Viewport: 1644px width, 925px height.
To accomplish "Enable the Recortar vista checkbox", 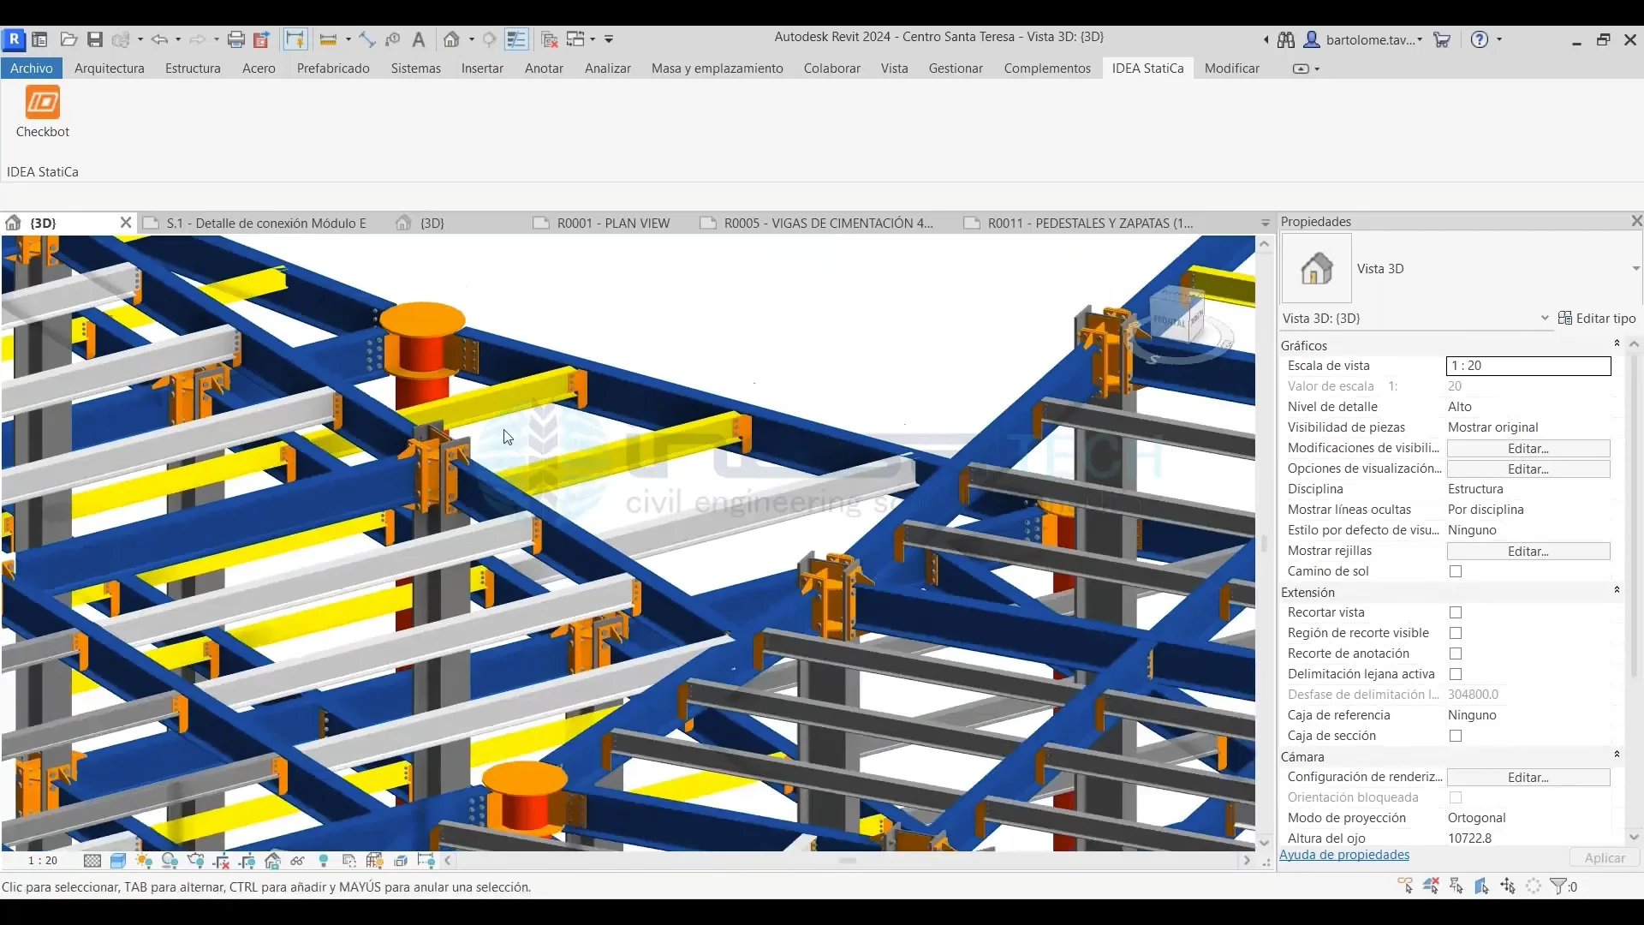I will 1455,612.
